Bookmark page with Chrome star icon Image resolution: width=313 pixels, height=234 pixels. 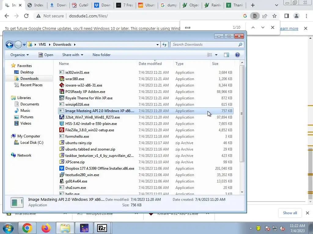pyautogui.click(x=274, y=16)
